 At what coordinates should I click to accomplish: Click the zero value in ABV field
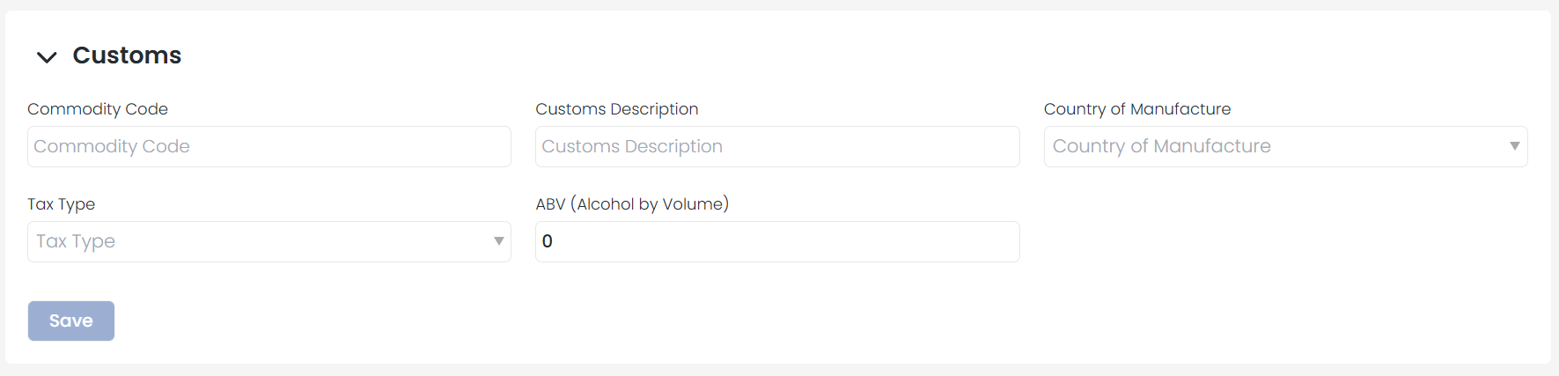[x=548, y=241]
